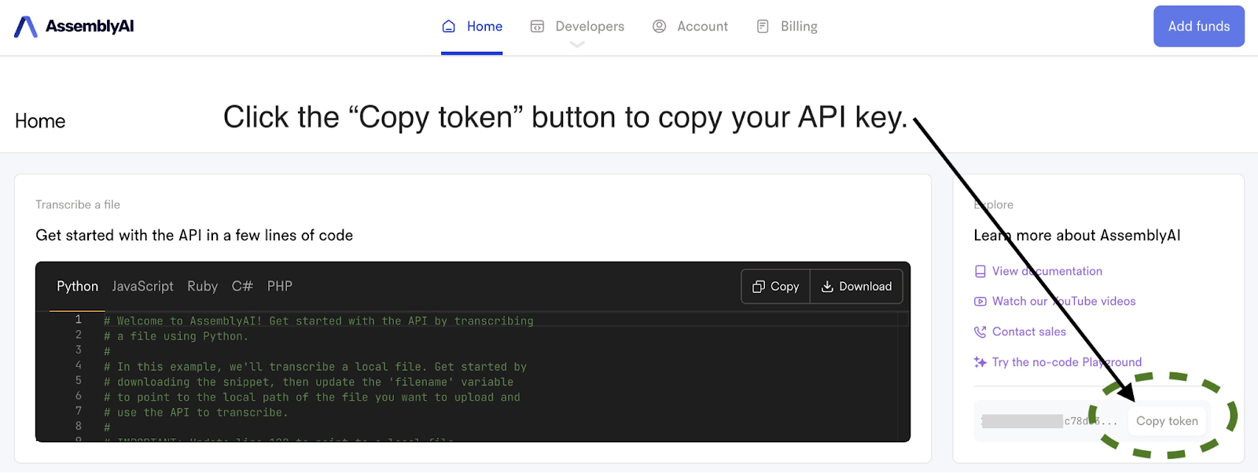
Task: Copy the code snippet with Copy button
Action: [x=776, y=287]
